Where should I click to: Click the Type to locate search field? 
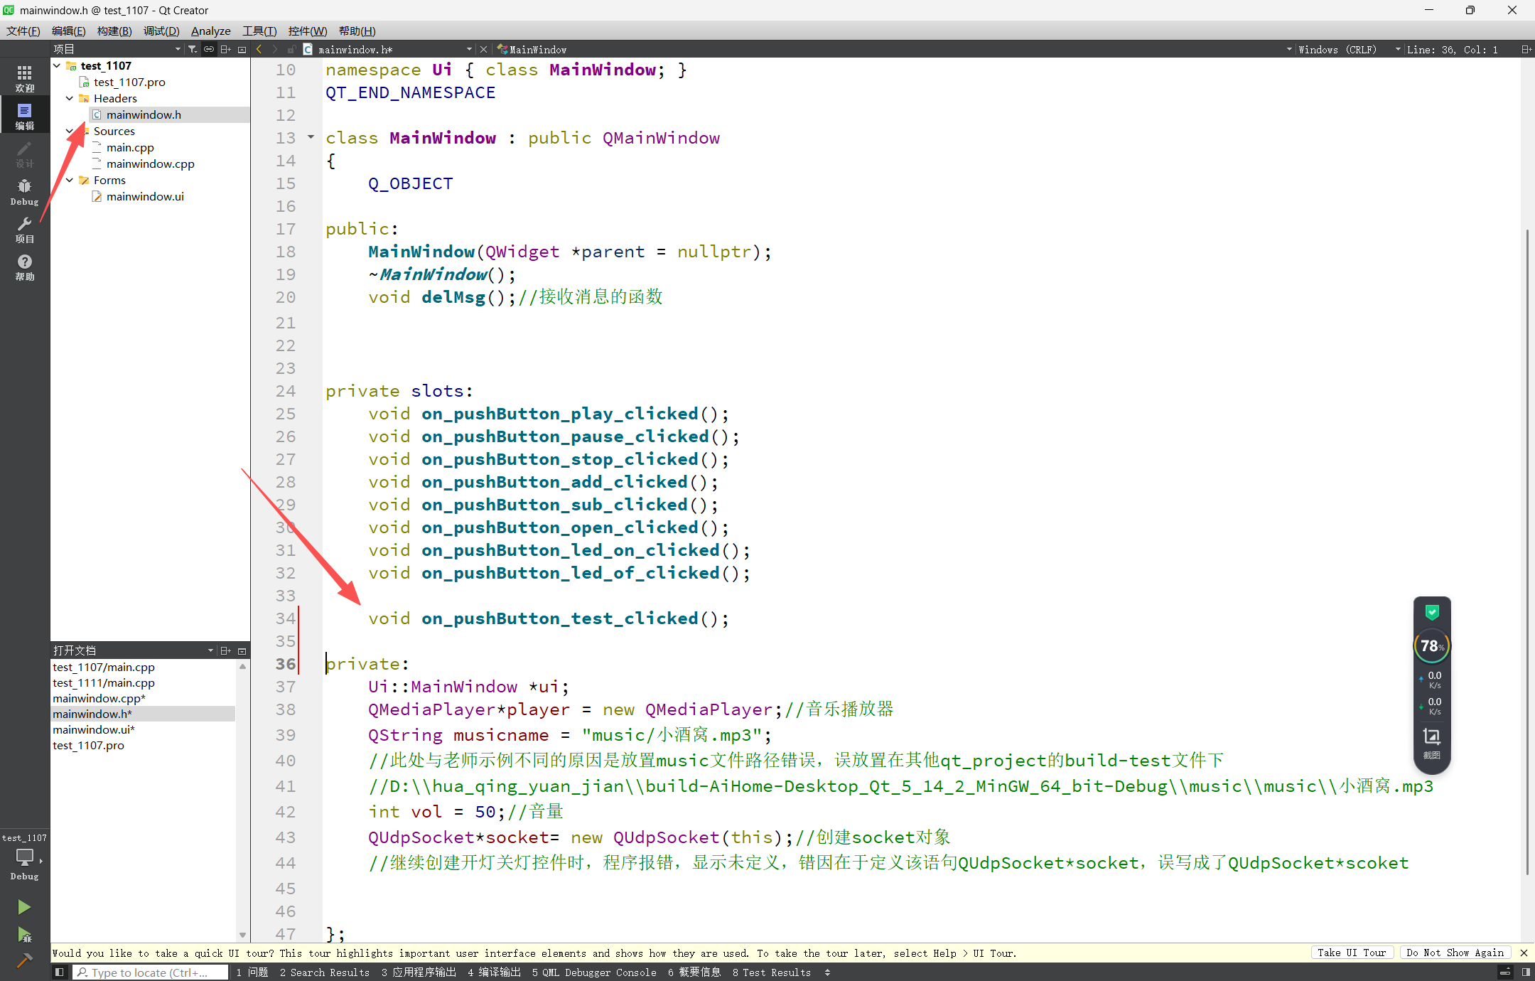150,972
